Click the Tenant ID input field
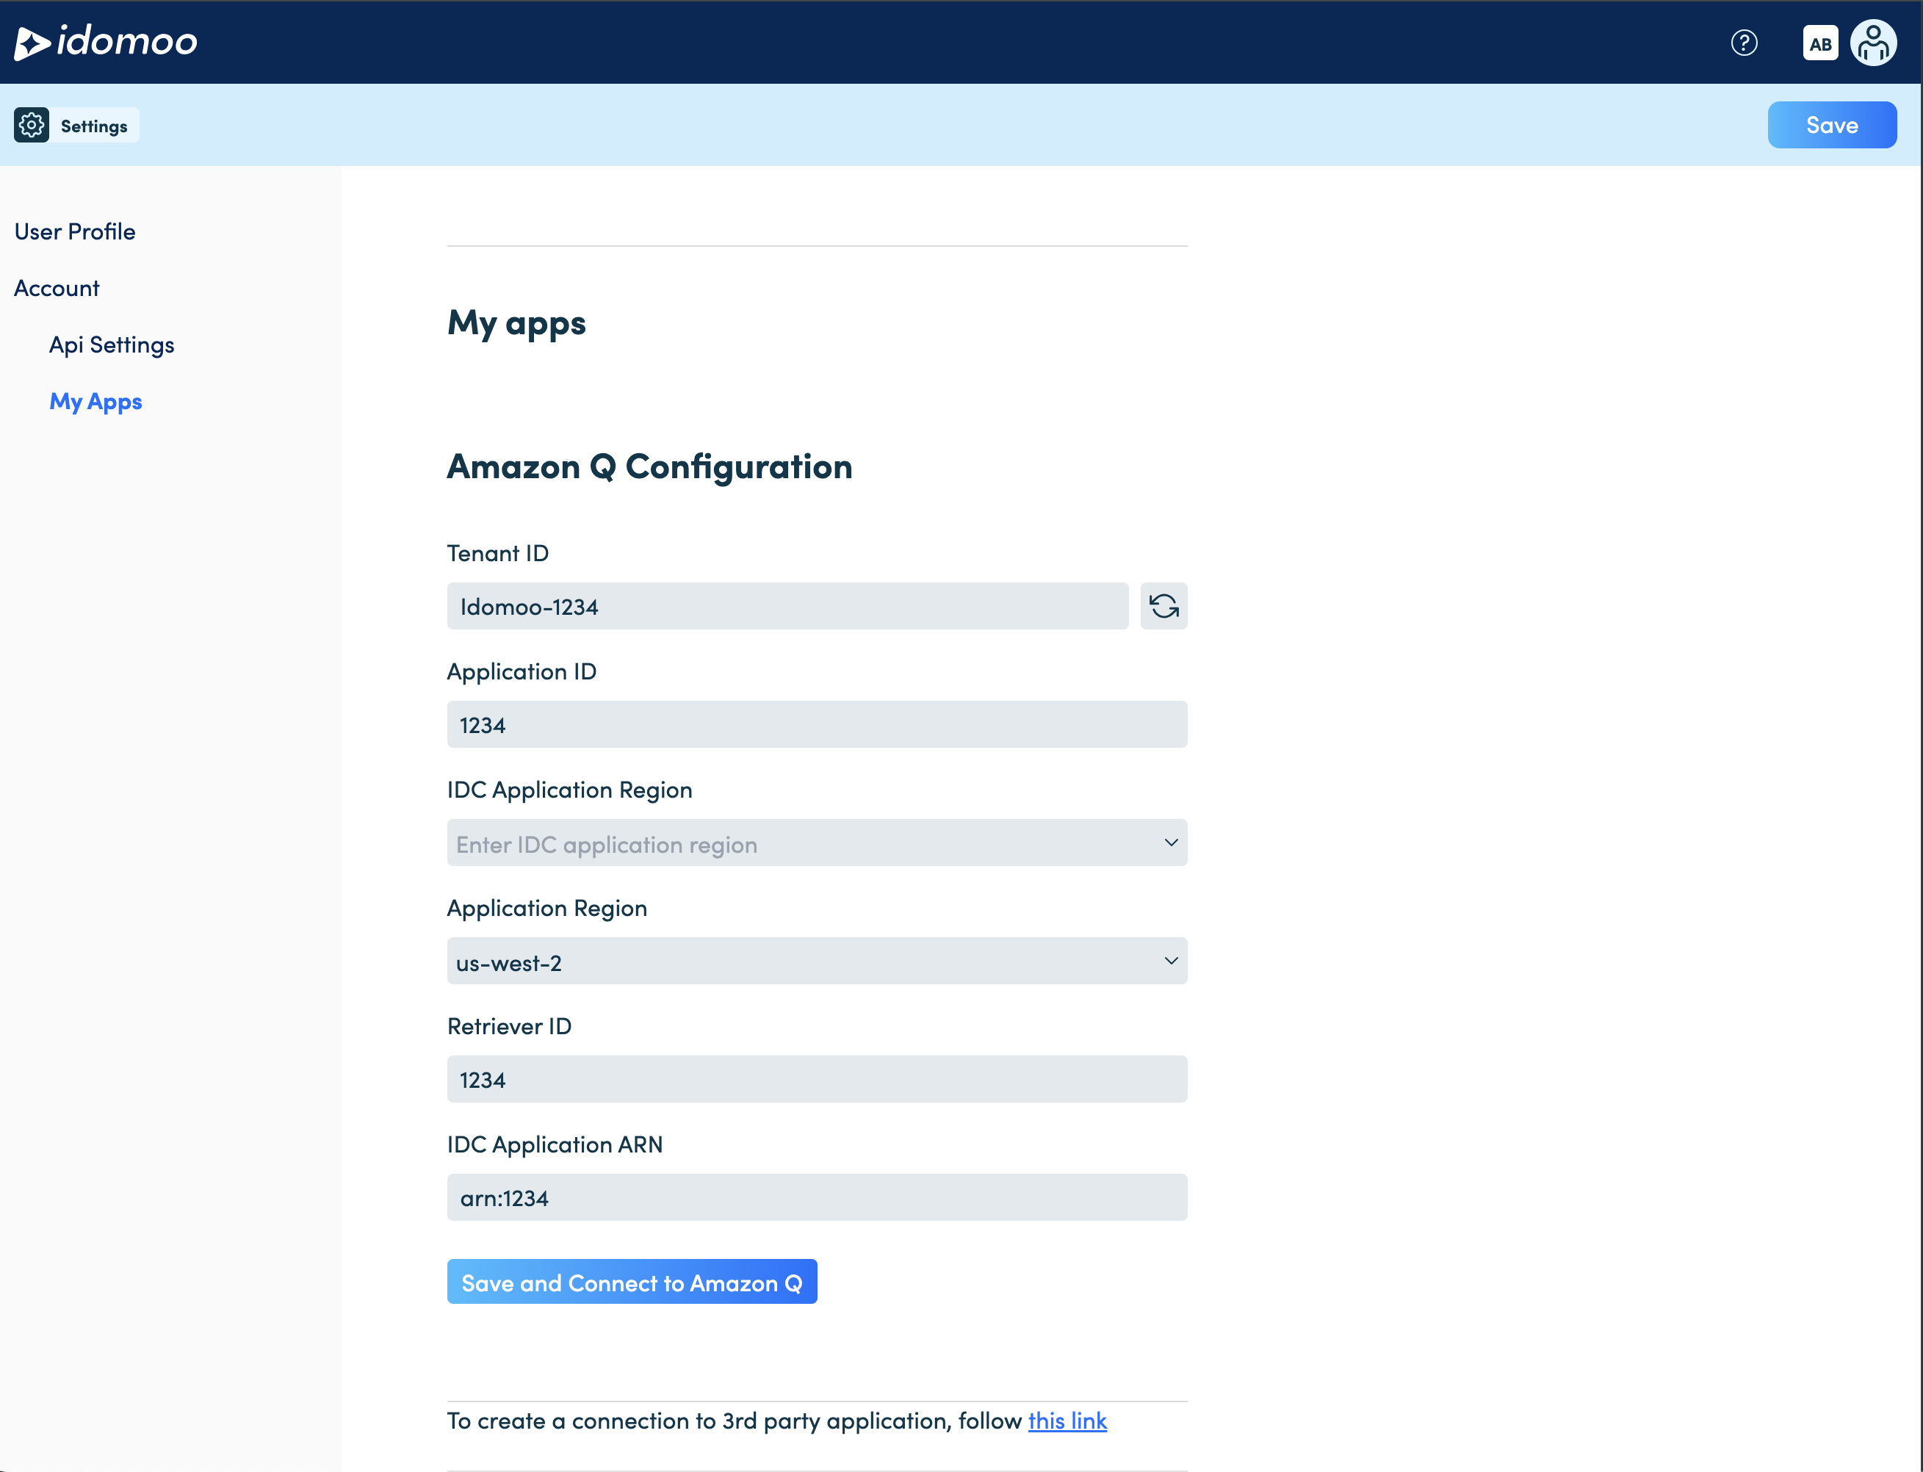This screenshot has height=1472, width=1923. pyautogui.click(x=787, y=606)
